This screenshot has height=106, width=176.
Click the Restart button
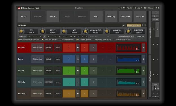[53, 16]
